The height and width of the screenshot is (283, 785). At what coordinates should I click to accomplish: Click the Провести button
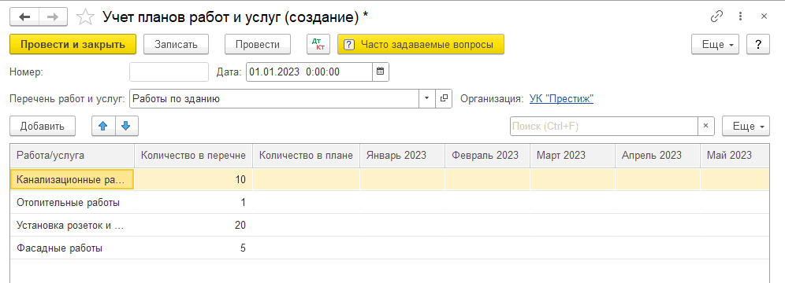(257, 44)
